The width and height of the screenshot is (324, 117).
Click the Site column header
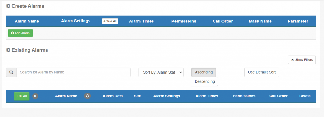pos(137,96)
